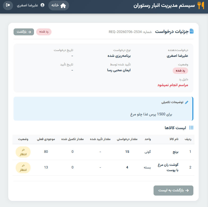208x207 pixels.
Task: Click requester name علیرضا اصغری in details
Action: click(x=177, y=56)
